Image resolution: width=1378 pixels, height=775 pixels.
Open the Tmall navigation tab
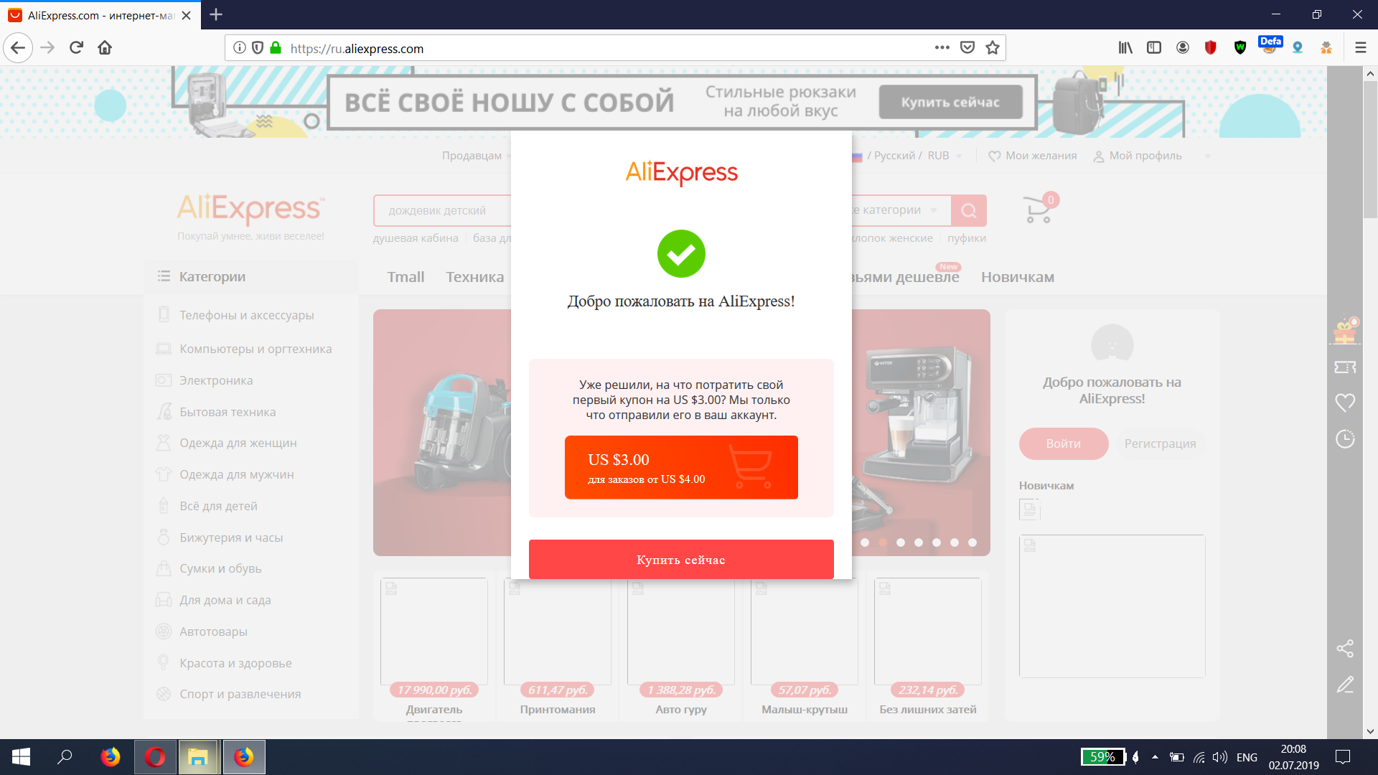click(x=406, y=277)
